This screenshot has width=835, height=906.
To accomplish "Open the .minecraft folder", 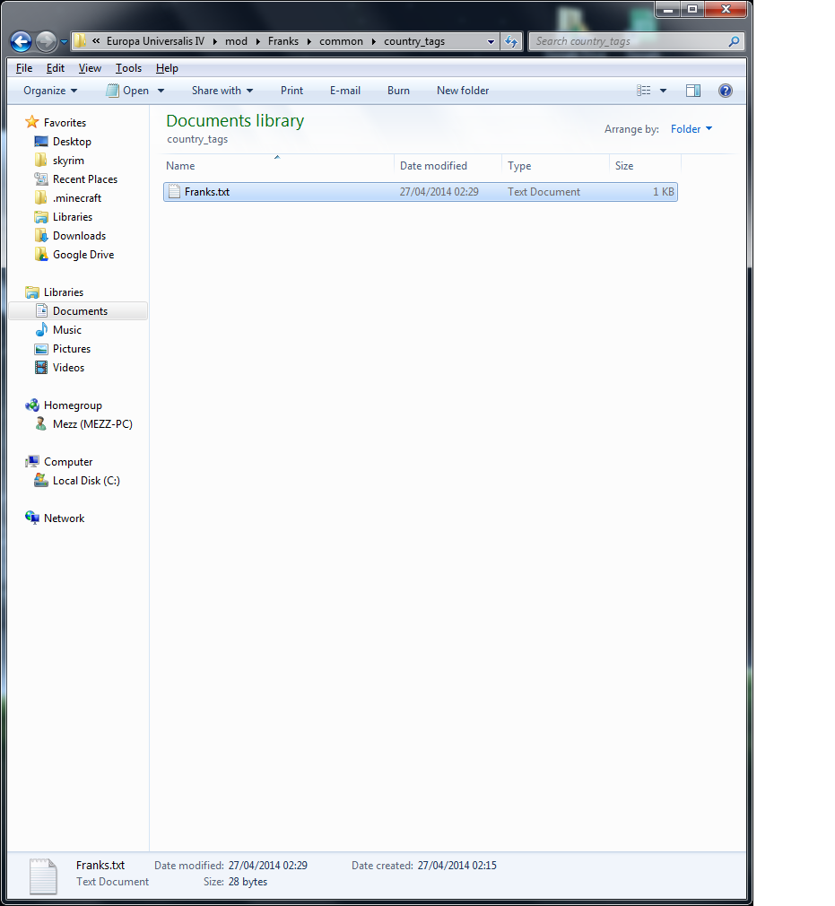I will (x=77, y=198).
